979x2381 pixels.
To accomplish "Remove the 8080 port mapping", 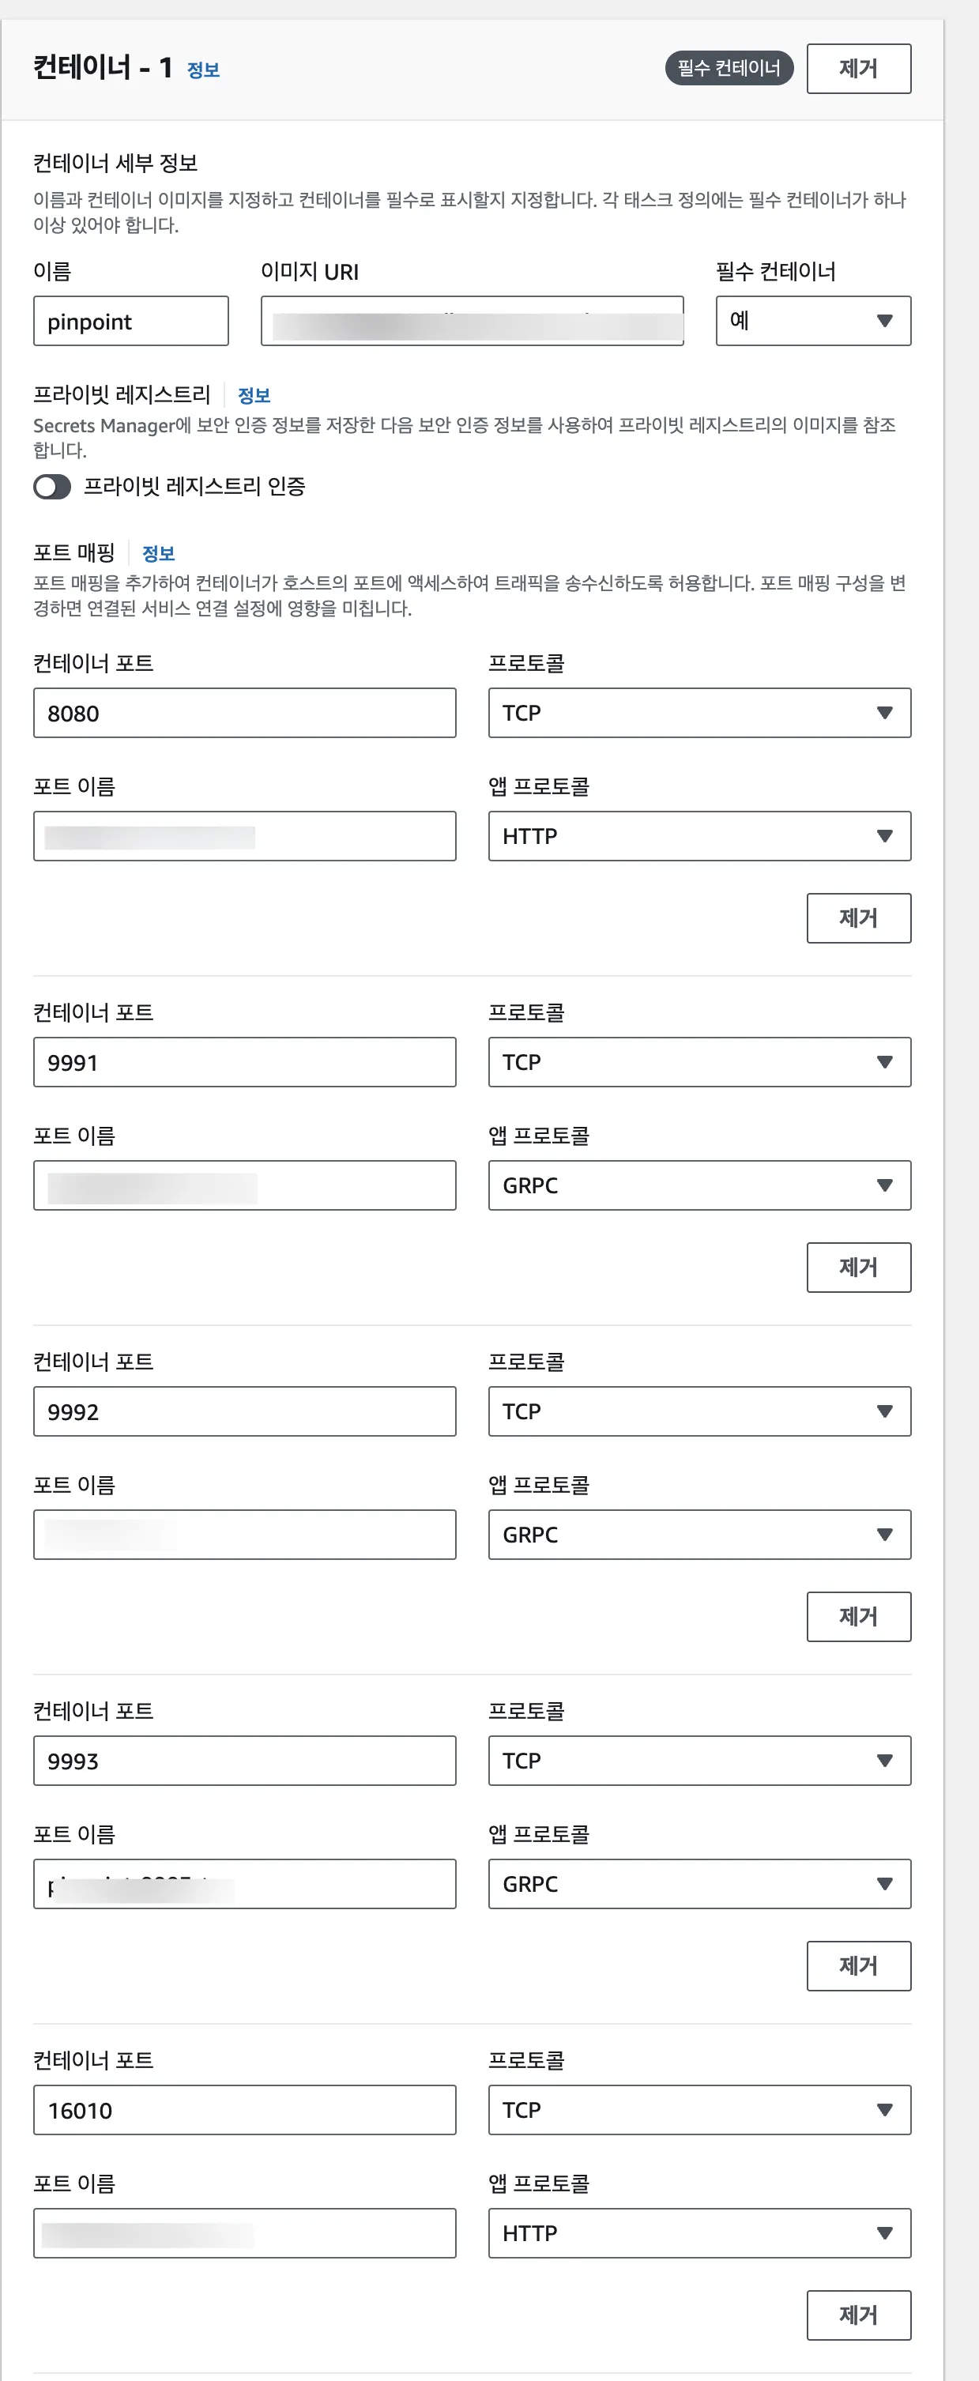I will tap(858, 917).
